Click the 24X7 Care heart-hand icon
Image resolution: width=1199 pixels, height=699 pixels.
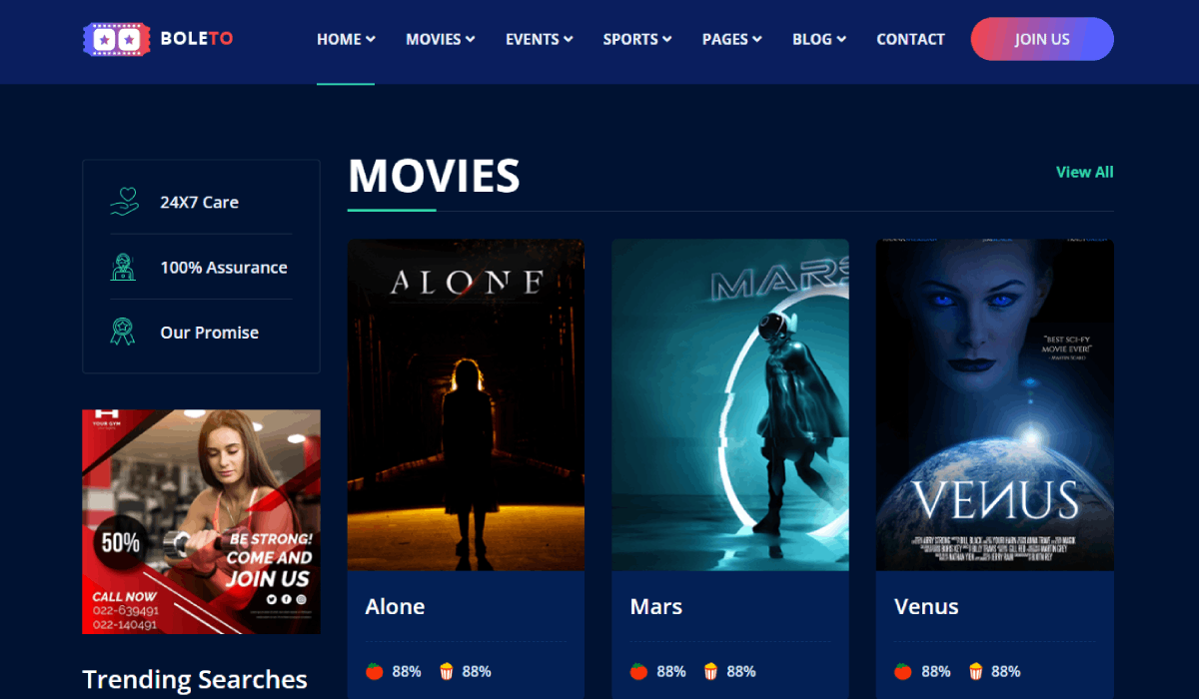coord(124,202)
